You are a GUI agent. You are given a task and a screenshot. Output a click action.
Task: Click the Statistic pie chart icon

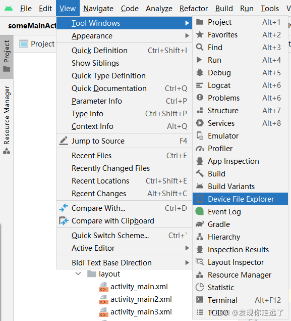pyautogui.click(x=200, y=287)
